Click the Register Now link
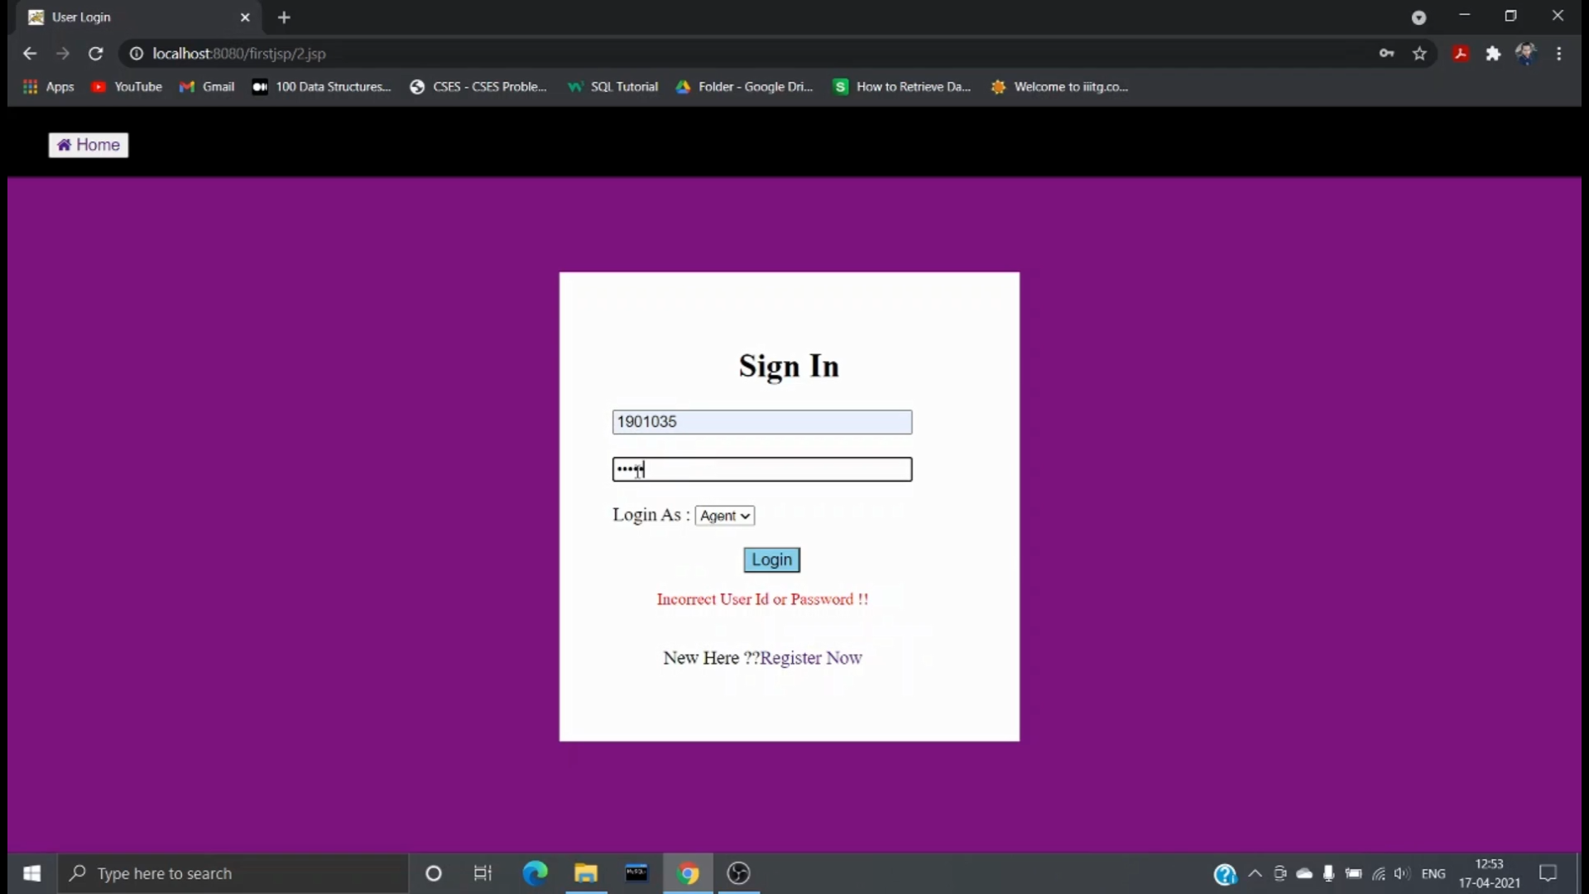 coord(811,658)
